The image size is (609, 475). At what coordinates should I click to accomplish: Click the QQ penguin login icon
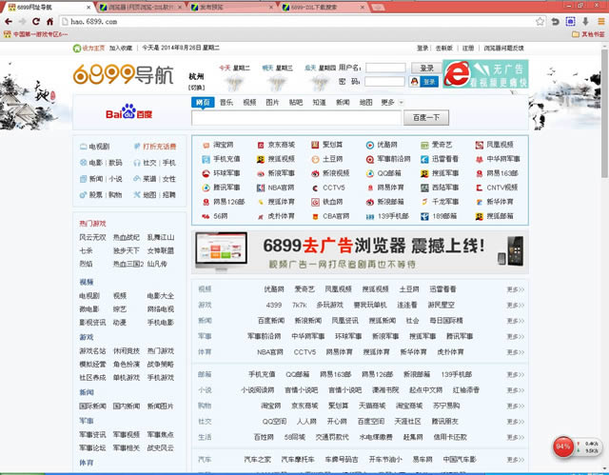414,82
